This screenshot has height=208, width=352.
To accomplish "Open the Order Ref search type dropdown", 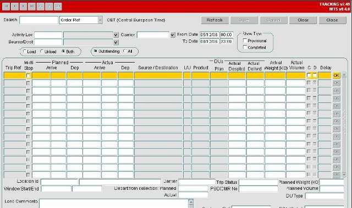I will coord(100,20).
